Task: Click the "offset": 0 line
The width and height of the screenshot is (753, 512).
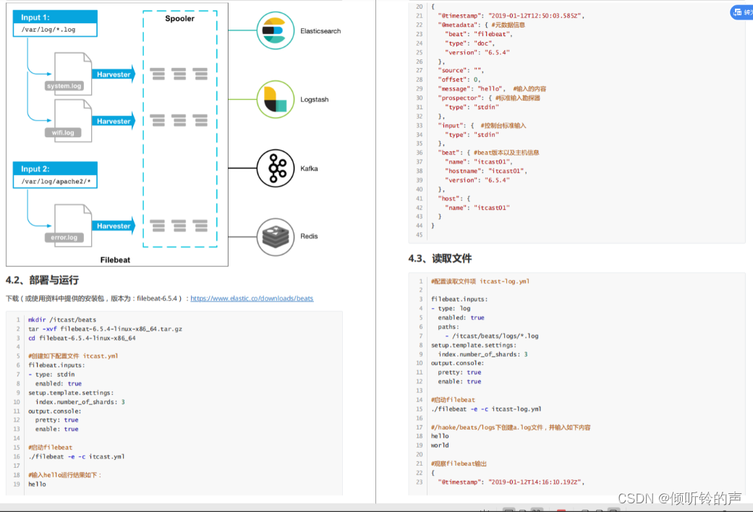Action: 459,80
